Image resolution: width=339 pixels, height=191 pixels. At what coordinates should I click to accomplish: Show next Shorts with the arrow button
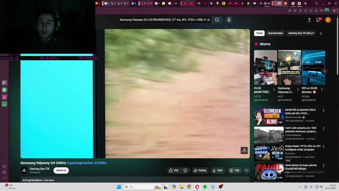[x=324, y=71]
